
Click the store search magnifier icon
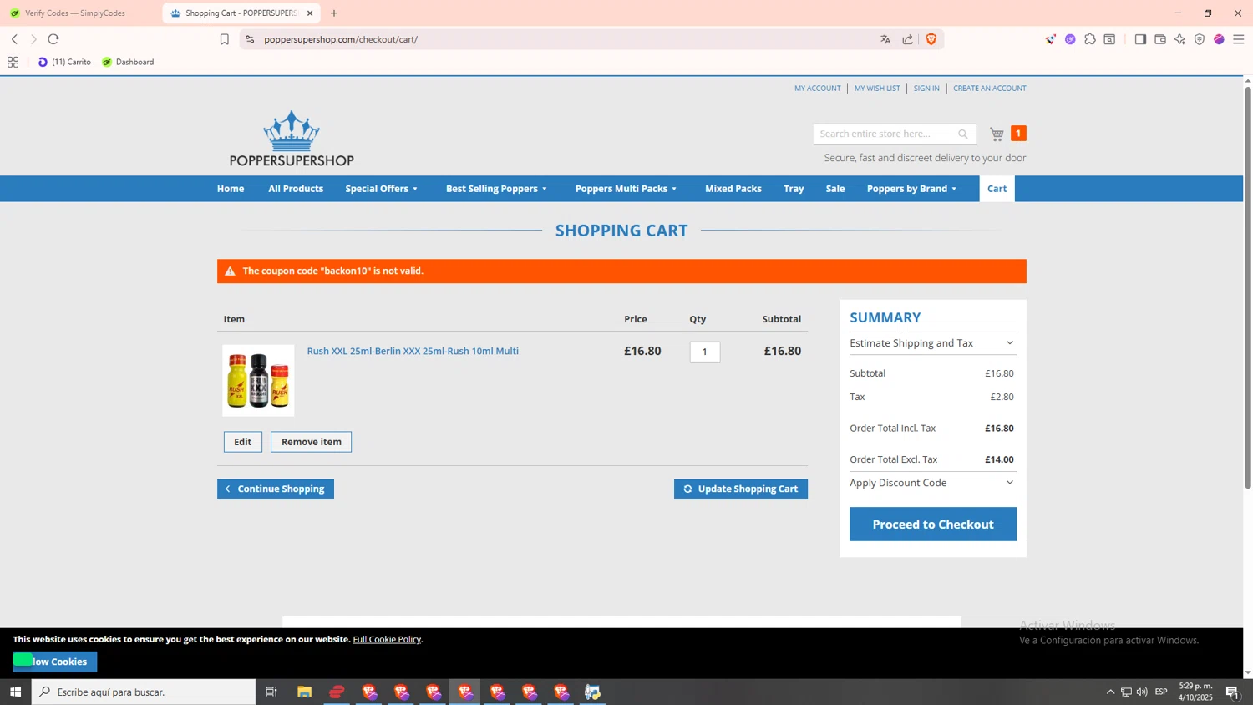963,134
